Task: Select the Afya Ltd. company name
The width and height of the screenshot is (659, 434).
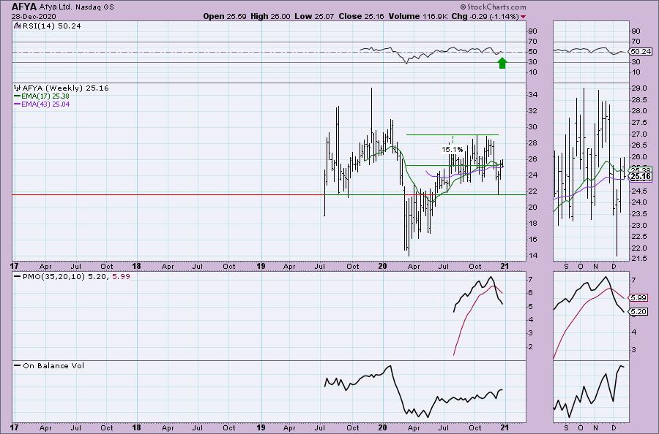Action: pos(56,7)
